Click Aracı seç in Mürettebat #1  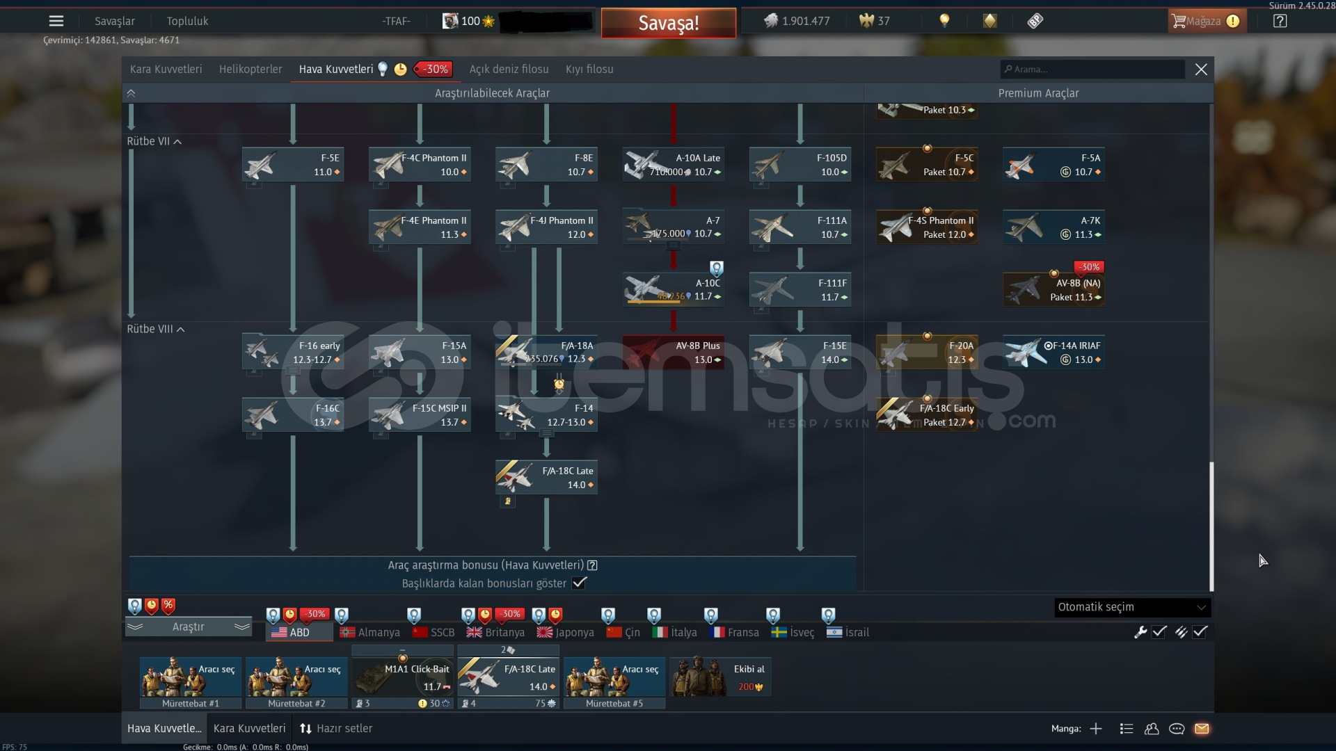191,677
